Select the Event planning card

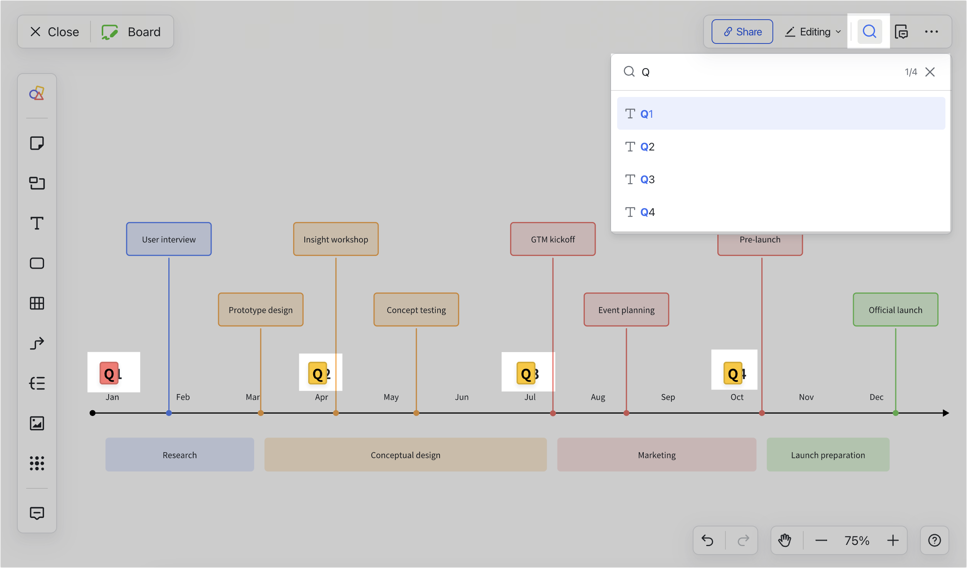click(626, 309)
